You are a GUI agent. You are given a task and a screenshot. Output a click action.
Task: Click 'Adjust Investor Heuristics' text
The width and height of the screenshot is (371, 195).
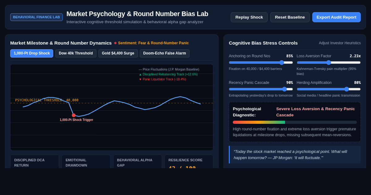tap(340, 43)
